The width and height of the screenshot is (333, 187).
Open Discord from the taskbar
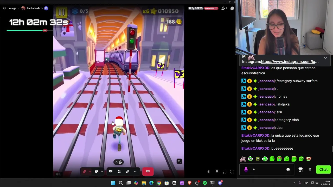point(220,183)
